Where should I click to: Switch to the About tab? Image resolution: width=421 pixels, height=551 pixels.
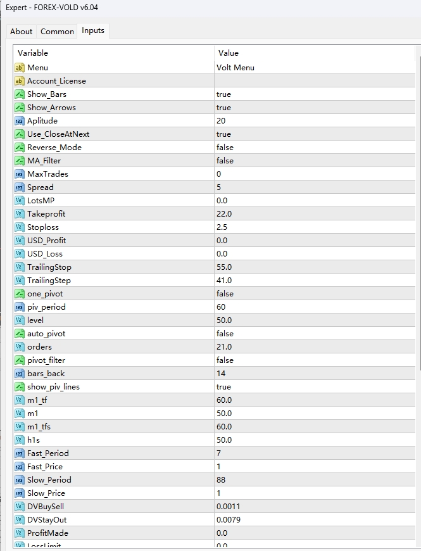21,31
